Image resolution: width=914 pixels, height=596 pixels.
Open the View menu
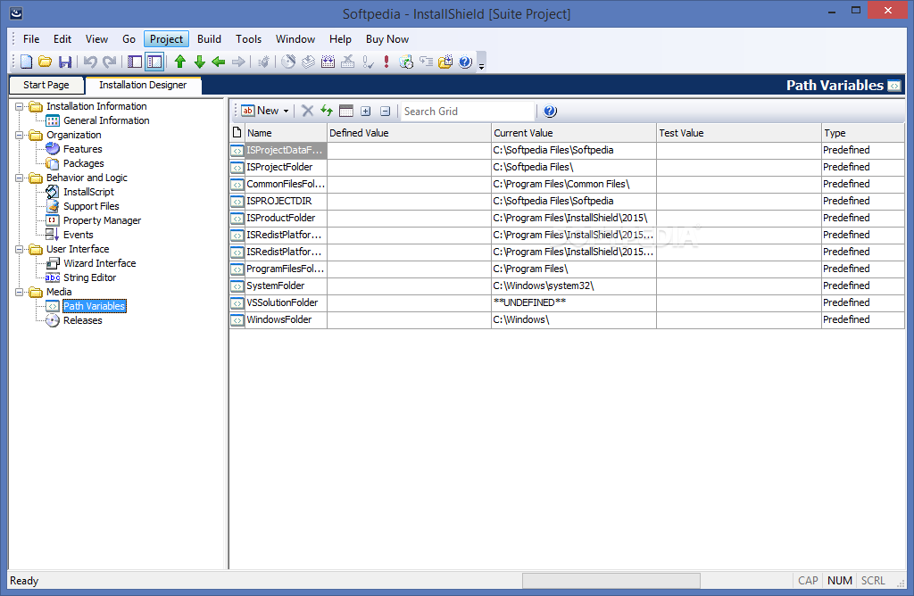96,39
